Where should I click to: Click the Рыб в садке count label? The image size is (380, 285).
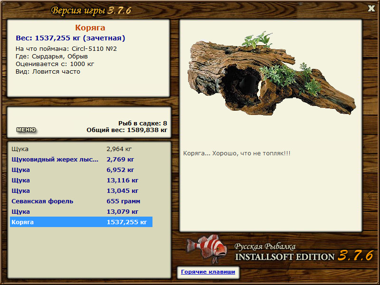click(142, 123)
